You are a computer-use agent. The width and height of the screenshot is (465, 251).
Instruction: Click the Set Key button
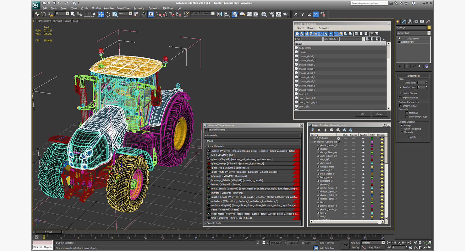(355, 247)
